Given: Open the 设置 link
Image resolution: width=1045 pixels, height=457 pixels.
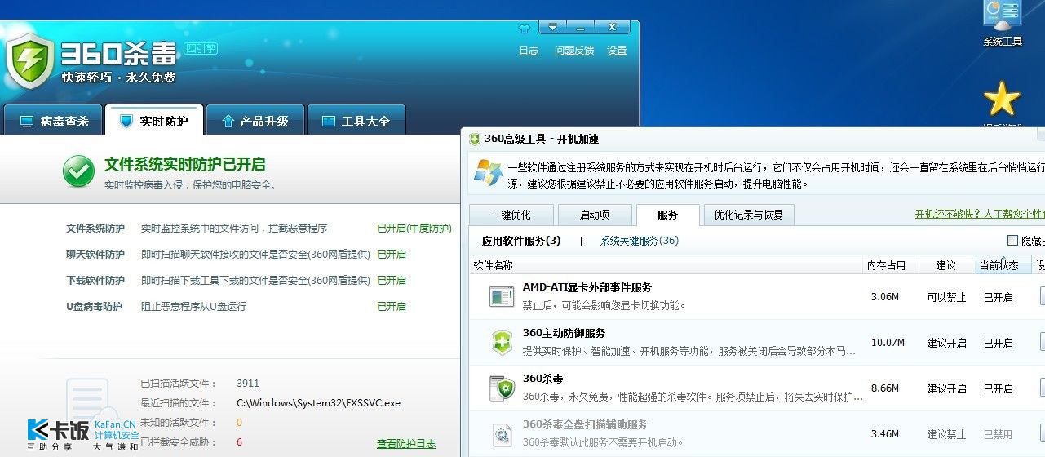Looking at the screenshot, I should [x=617, y=51].
